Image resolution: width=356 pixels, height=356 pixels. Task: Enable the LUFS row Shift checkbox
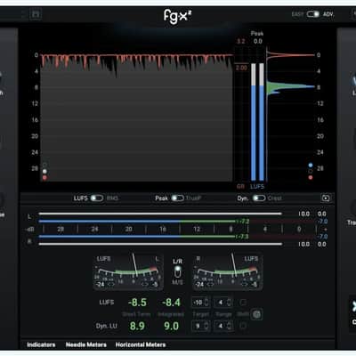pos(243,303)
